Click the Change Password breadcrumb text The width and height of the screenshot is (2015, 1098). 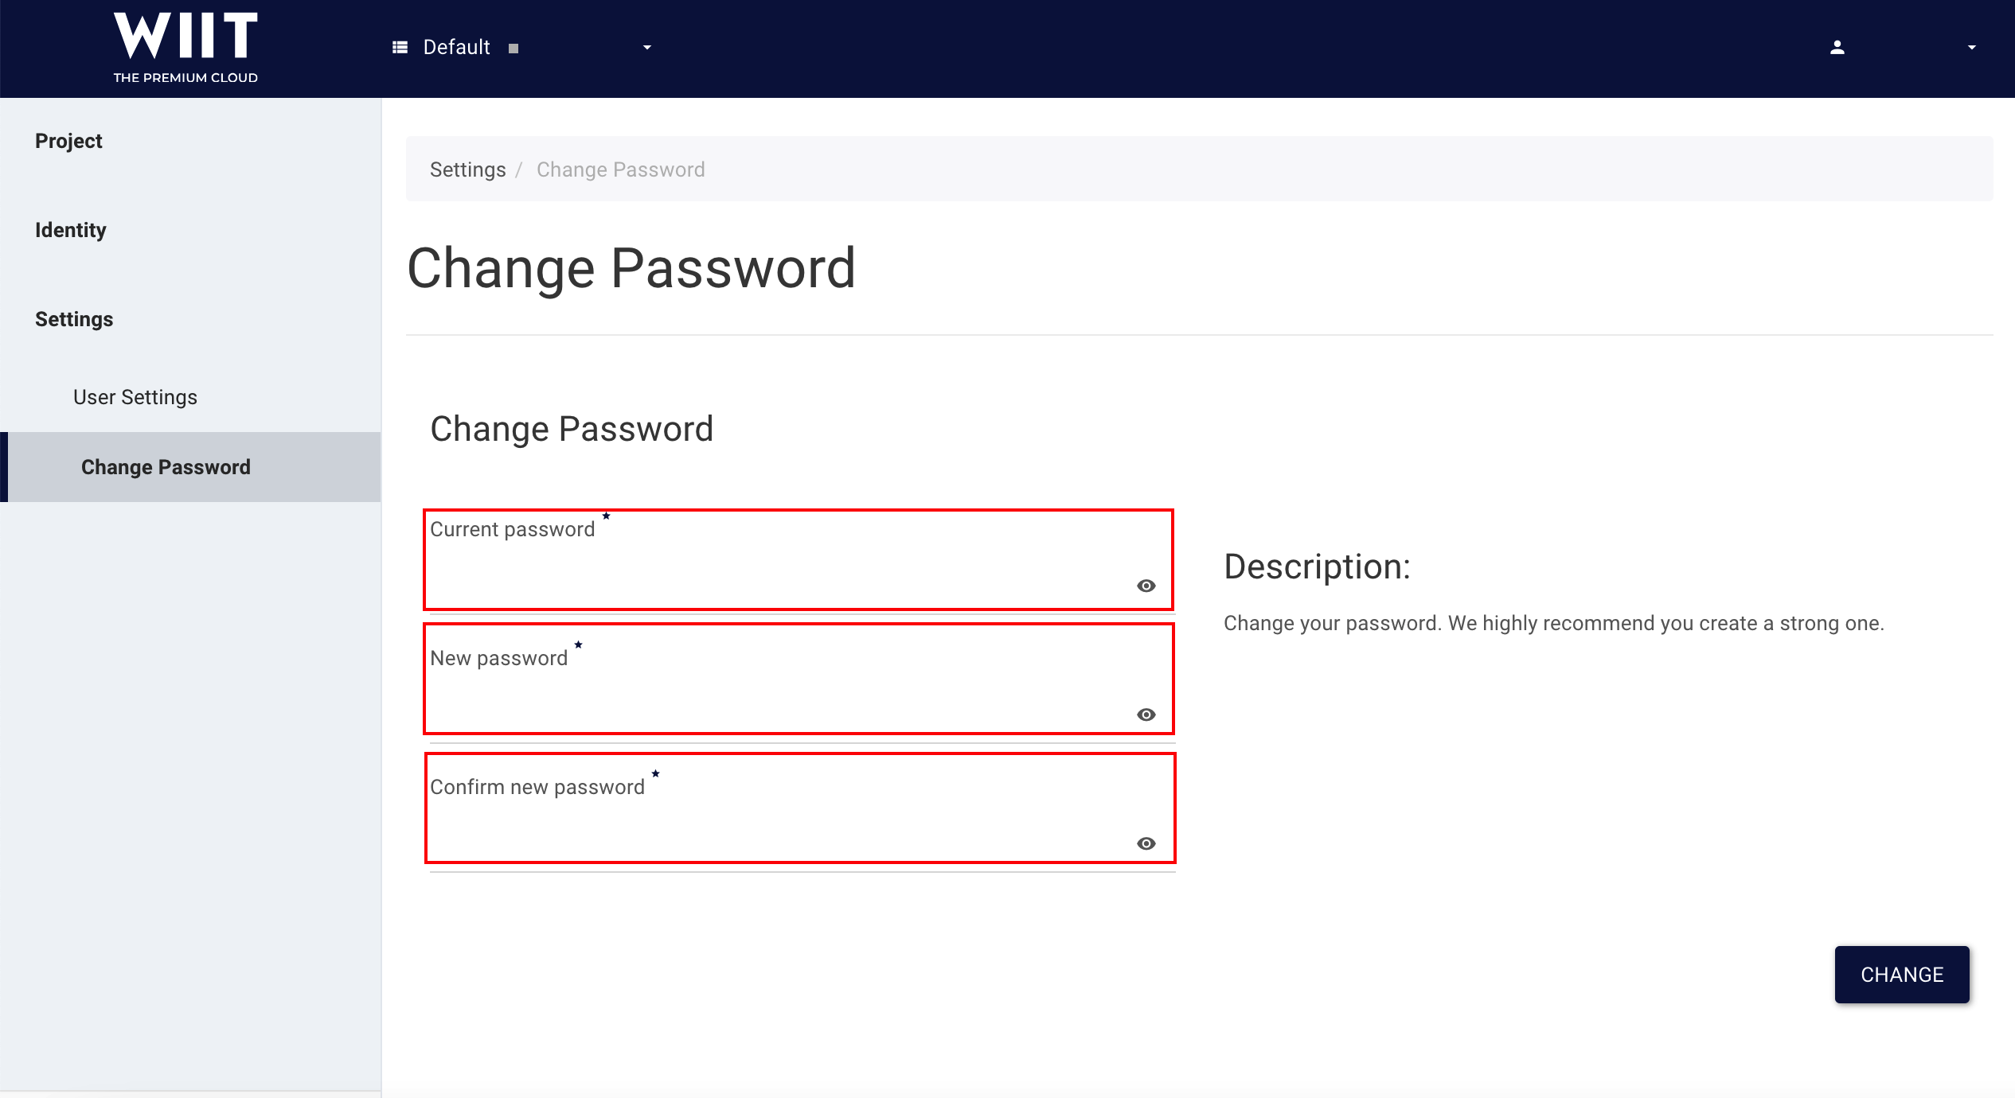click(x=621, y=170)
